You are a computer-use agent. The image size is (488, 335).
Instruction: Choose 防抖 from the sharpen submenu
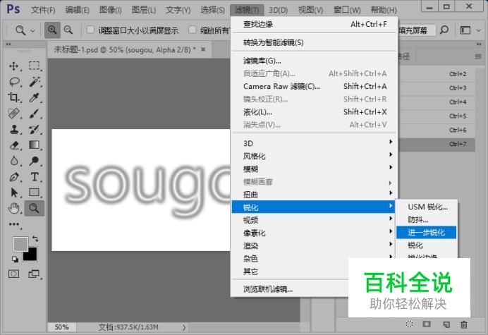tap(426, 219)
